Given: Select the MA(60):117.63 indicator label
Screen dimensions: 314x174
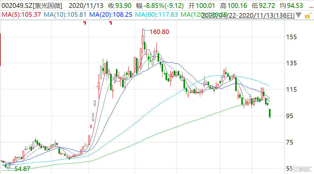Looking at the screenshot, I should [156, 15].
